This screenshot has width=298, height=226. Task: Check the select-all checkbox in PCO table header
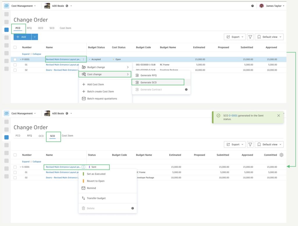pyautogui.click(x=15, y=47)
